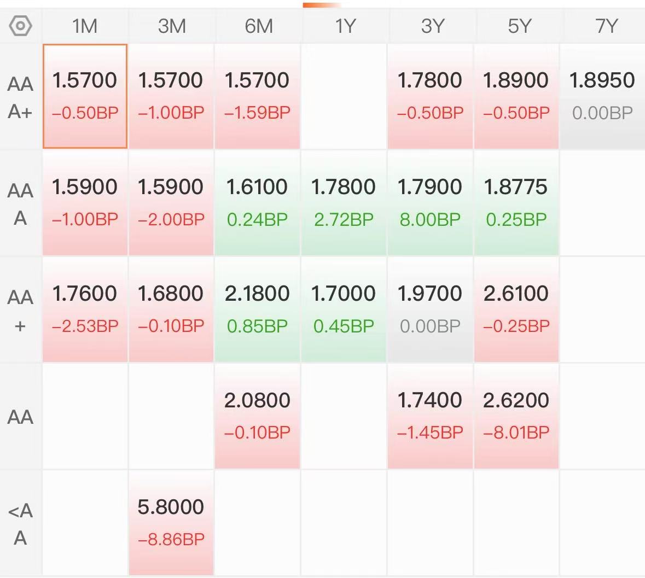The height and width of the screenshot is (578, 645).
Task: Select the <AA row label
Action: click(20, 524)
